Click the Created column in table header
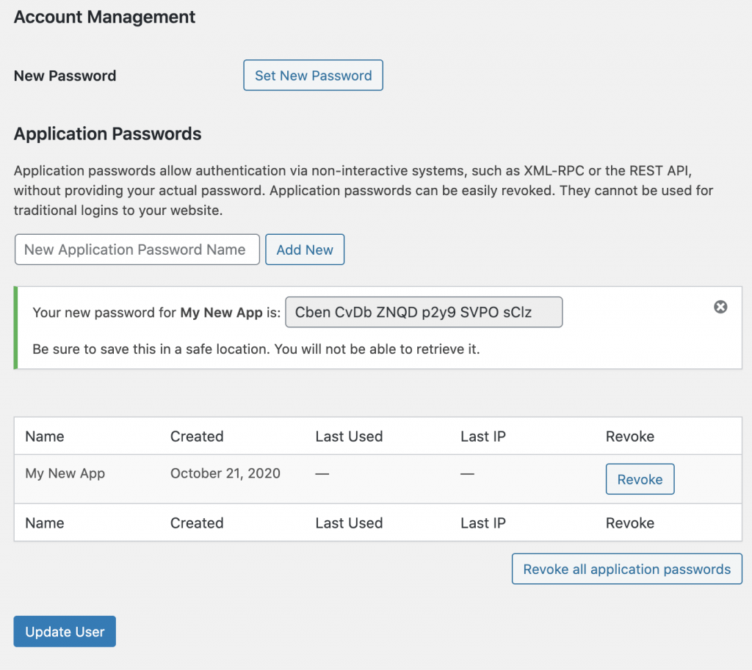The image size is (752, 670). pyautogui.click(x=197, y=436)
